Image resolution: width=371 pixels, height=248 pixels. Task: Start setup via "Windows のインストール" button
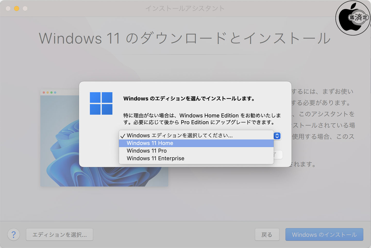pyautogui.click(x=324, y=234)
